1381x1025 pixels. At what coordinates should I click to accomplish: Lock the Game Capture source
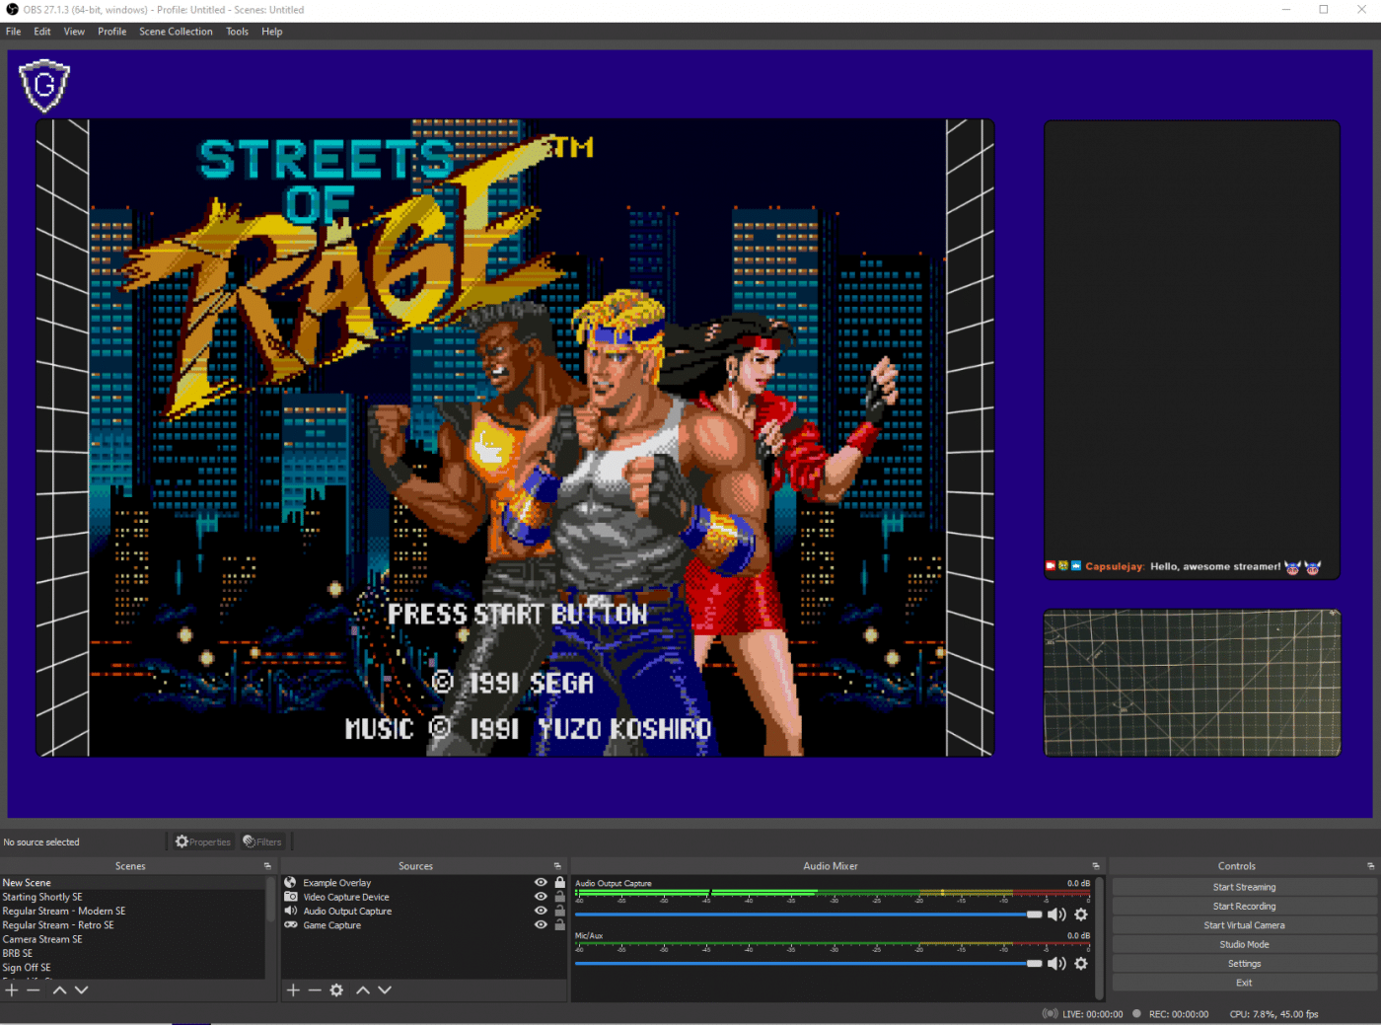pyautogui.click(x=560, y=925)
